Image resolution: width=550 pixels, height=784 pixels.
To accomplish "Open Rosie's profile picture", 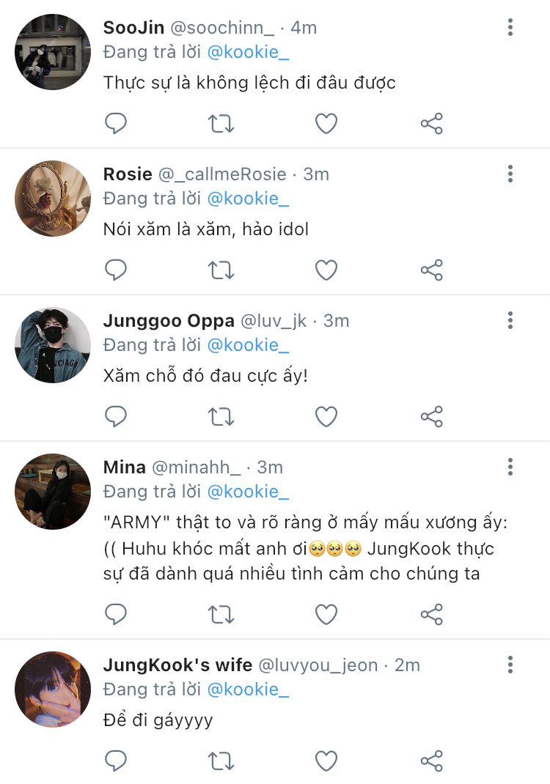I will tap(53, 199).
